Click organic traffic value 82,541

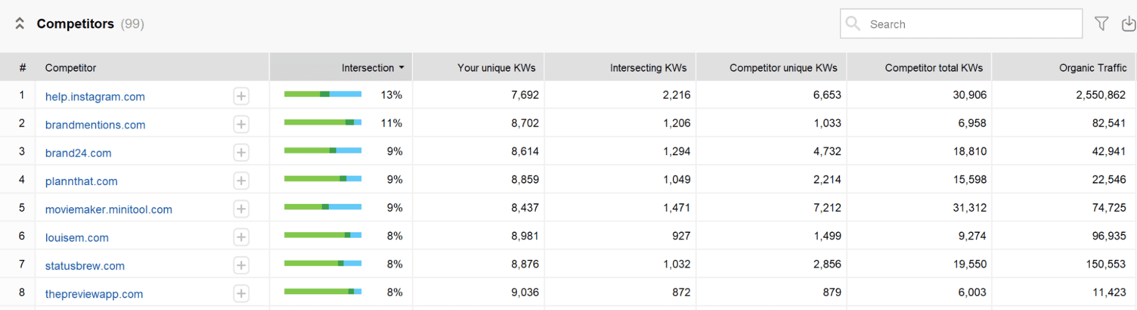1109,123
